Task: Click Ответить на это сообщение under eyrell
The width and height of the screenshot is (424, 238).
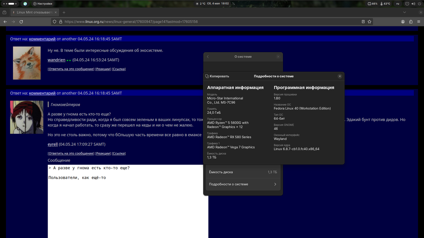Action: tap(71, 153)
